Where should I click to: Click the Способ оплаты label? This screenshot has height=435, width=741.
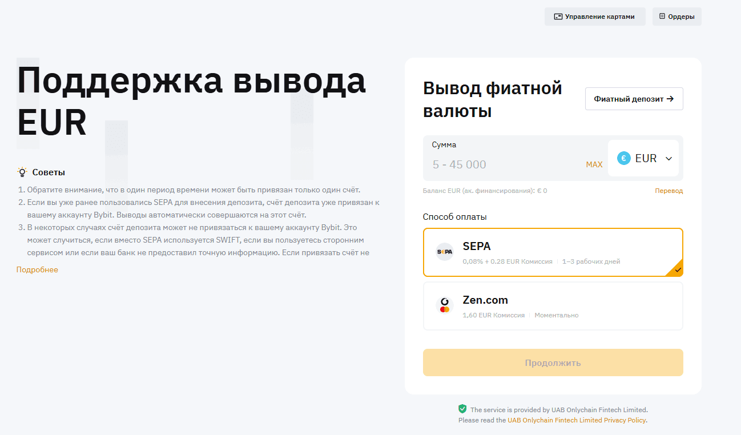click(454, 217)
